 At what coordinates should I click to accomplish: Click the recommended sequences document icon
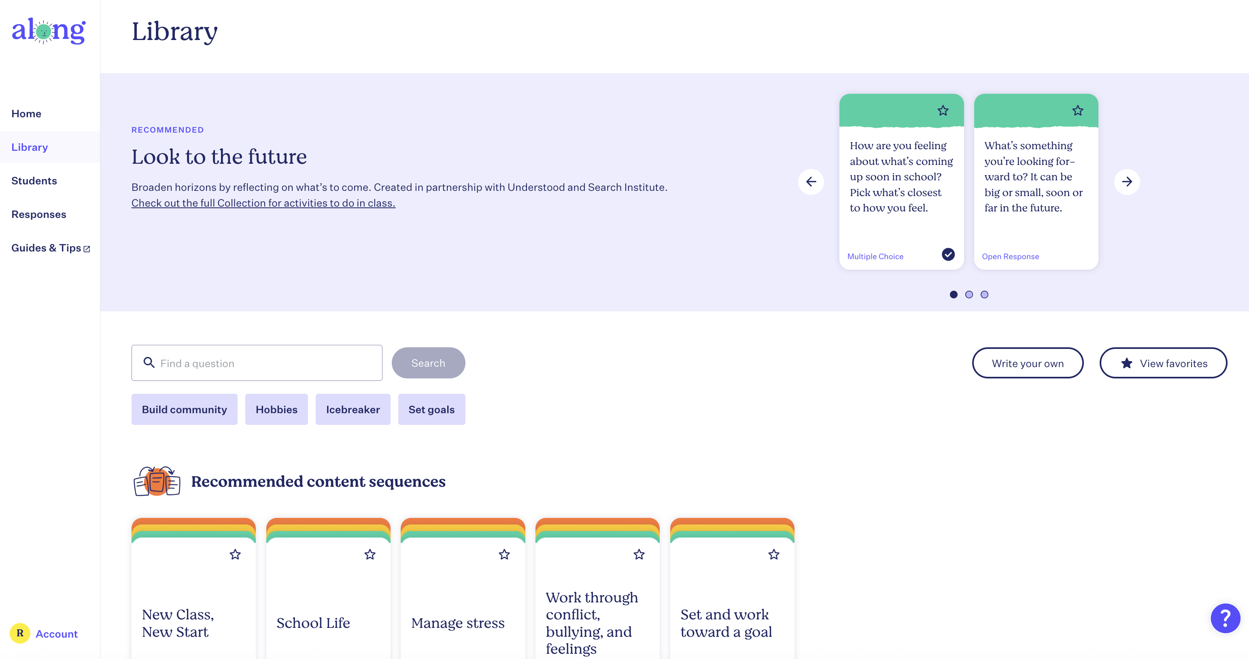[x=157, y=481]
